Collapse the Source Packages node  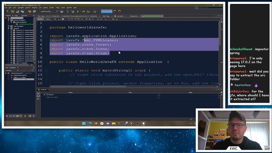tap(8, 20)
